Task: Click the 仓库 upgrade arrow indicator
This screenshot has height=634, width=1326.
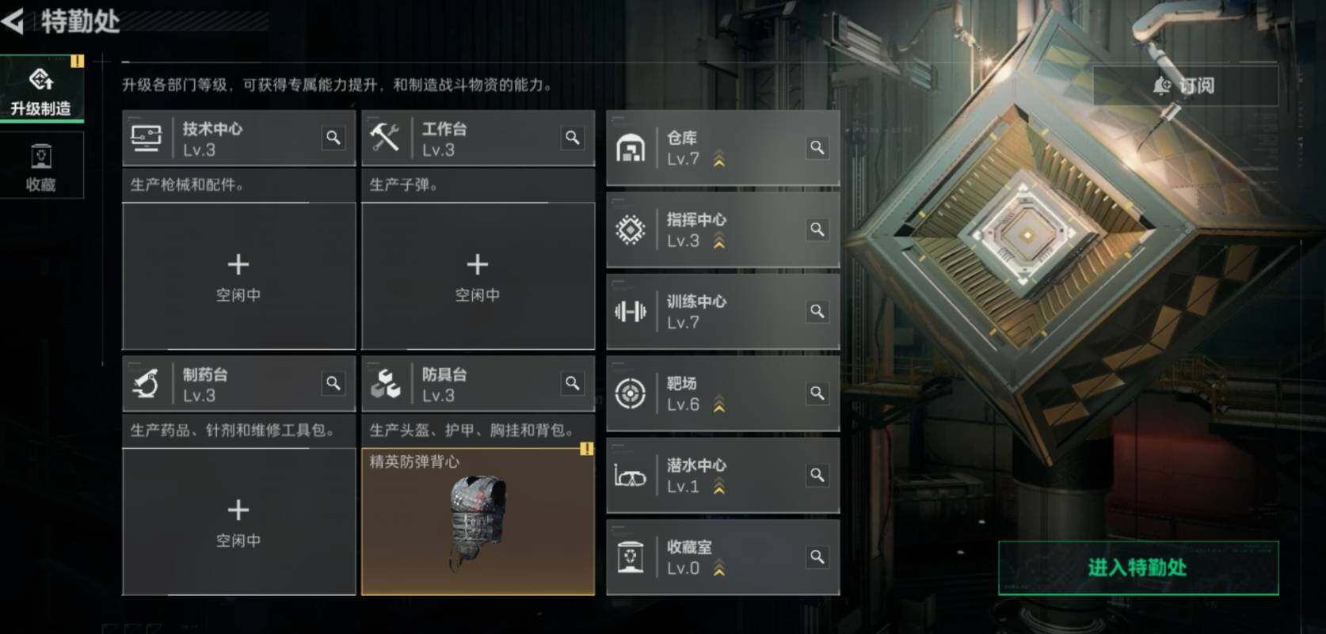Action: click(x=719, y=159)
